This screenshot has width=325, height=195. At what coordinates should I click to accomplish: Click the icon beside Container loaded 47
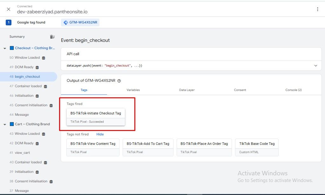tap(45, 87)
